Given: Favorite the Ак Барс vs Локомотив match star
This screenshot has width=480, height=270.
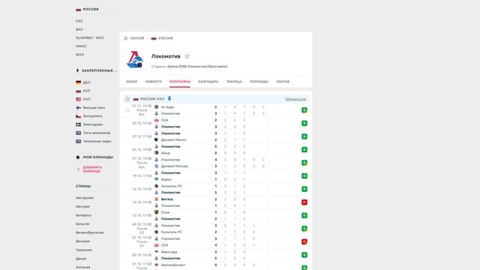Looking at the screenshot, I should coord(127,110).
